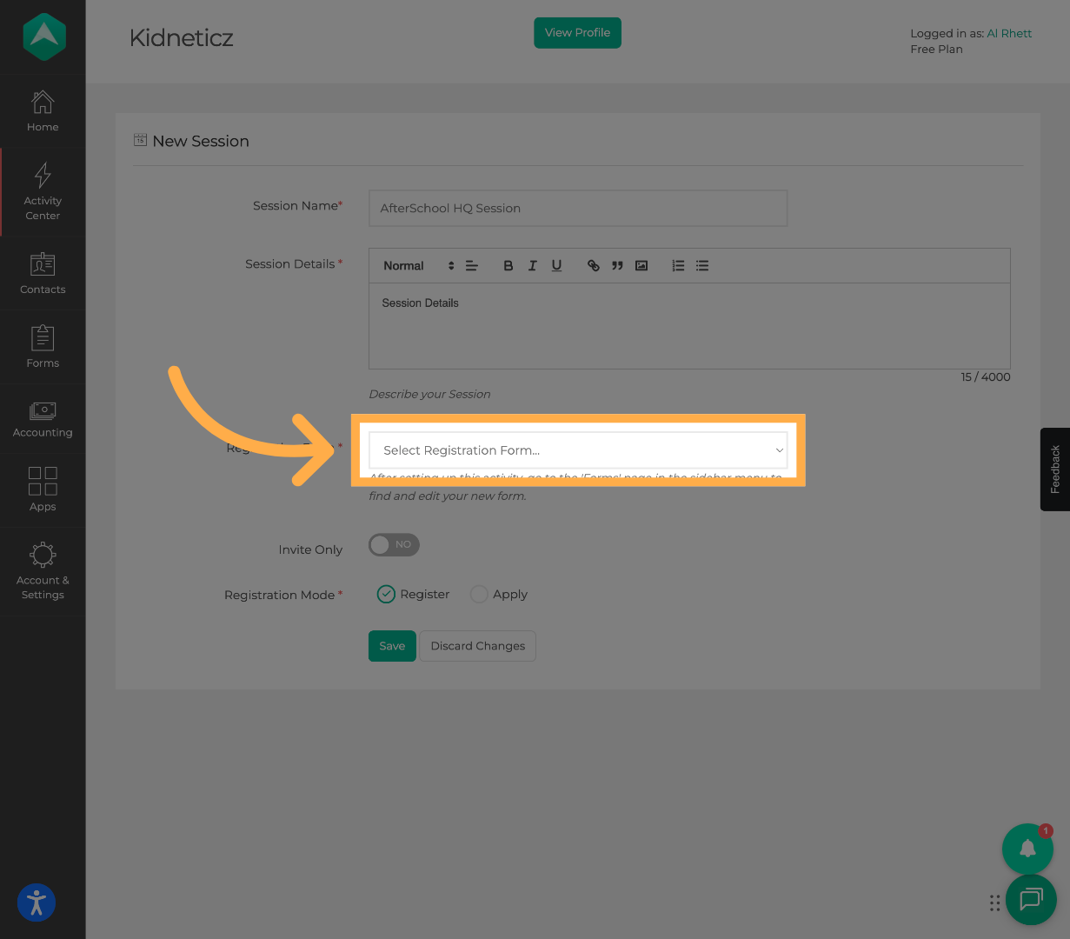Insert a hyperlink using the link icon
Image resolution: width=1070 pixels, height=939 pixels.
pyautogui.click(x=593, y=265)
